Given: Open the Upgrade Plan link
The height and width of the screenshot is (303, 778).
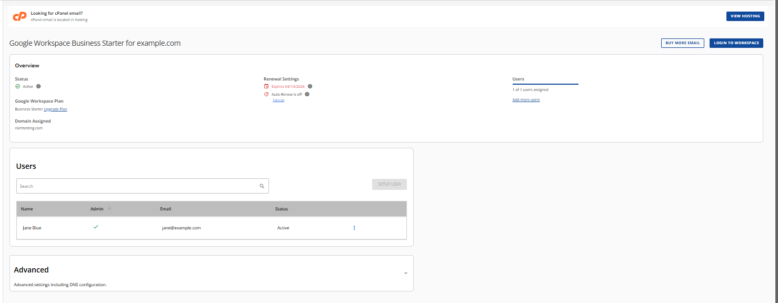Looking at the screenshot, I should [56, 109].
